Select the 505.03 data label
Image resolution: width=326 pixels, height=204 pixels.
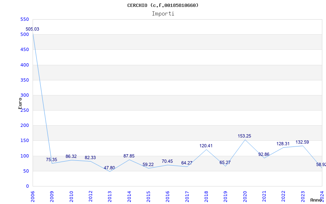32,29
